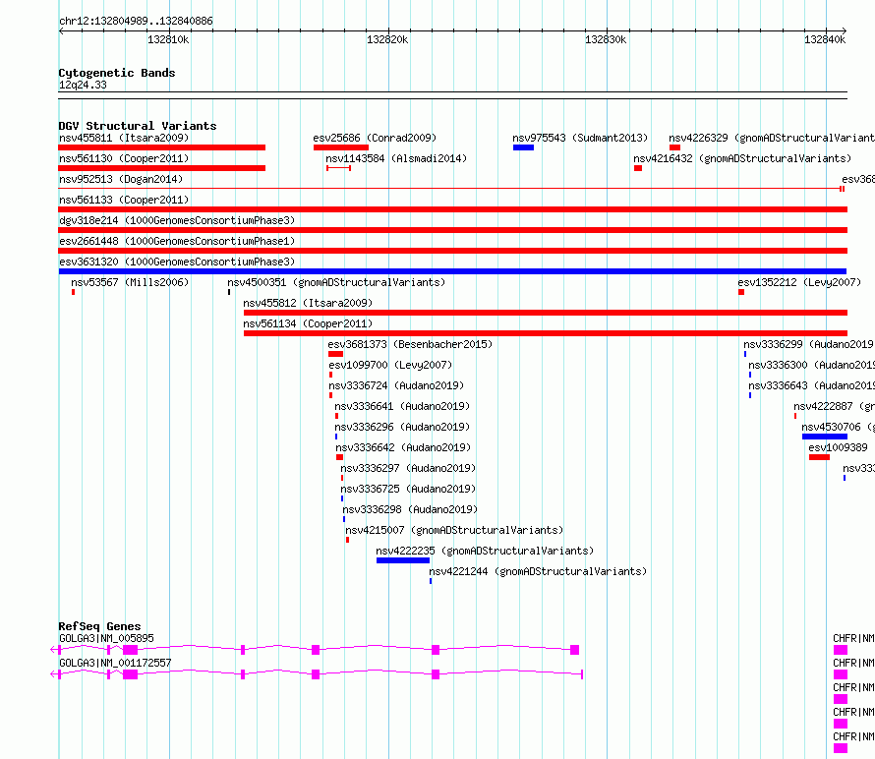Select the small red nsv53567 Mills2006 marker
875x759 pixels.
click(x=73, y=292)
